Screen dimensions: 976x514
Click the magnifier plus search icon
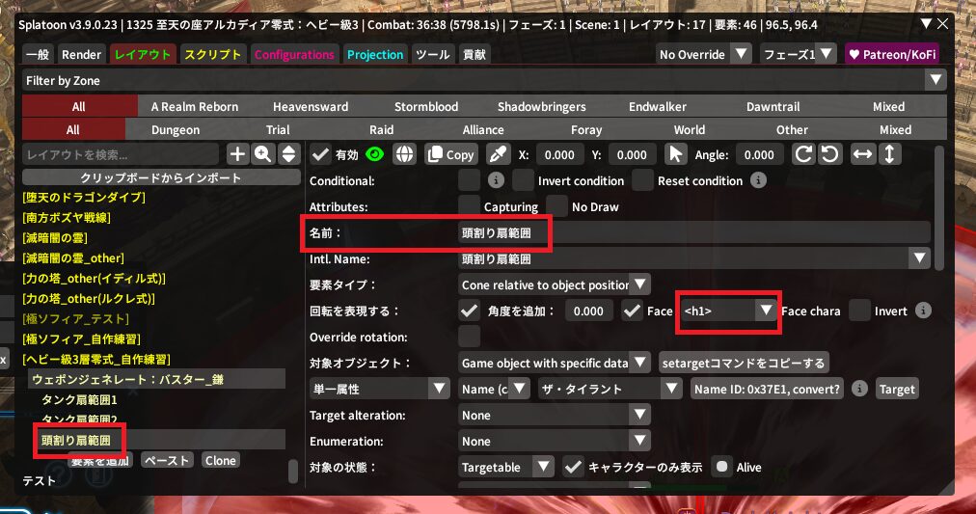(x=262, y=154)
